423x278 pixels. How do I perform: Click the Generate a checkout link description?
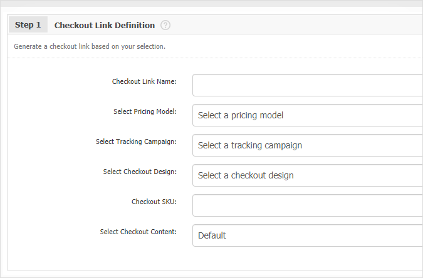[x=90, y=46]
